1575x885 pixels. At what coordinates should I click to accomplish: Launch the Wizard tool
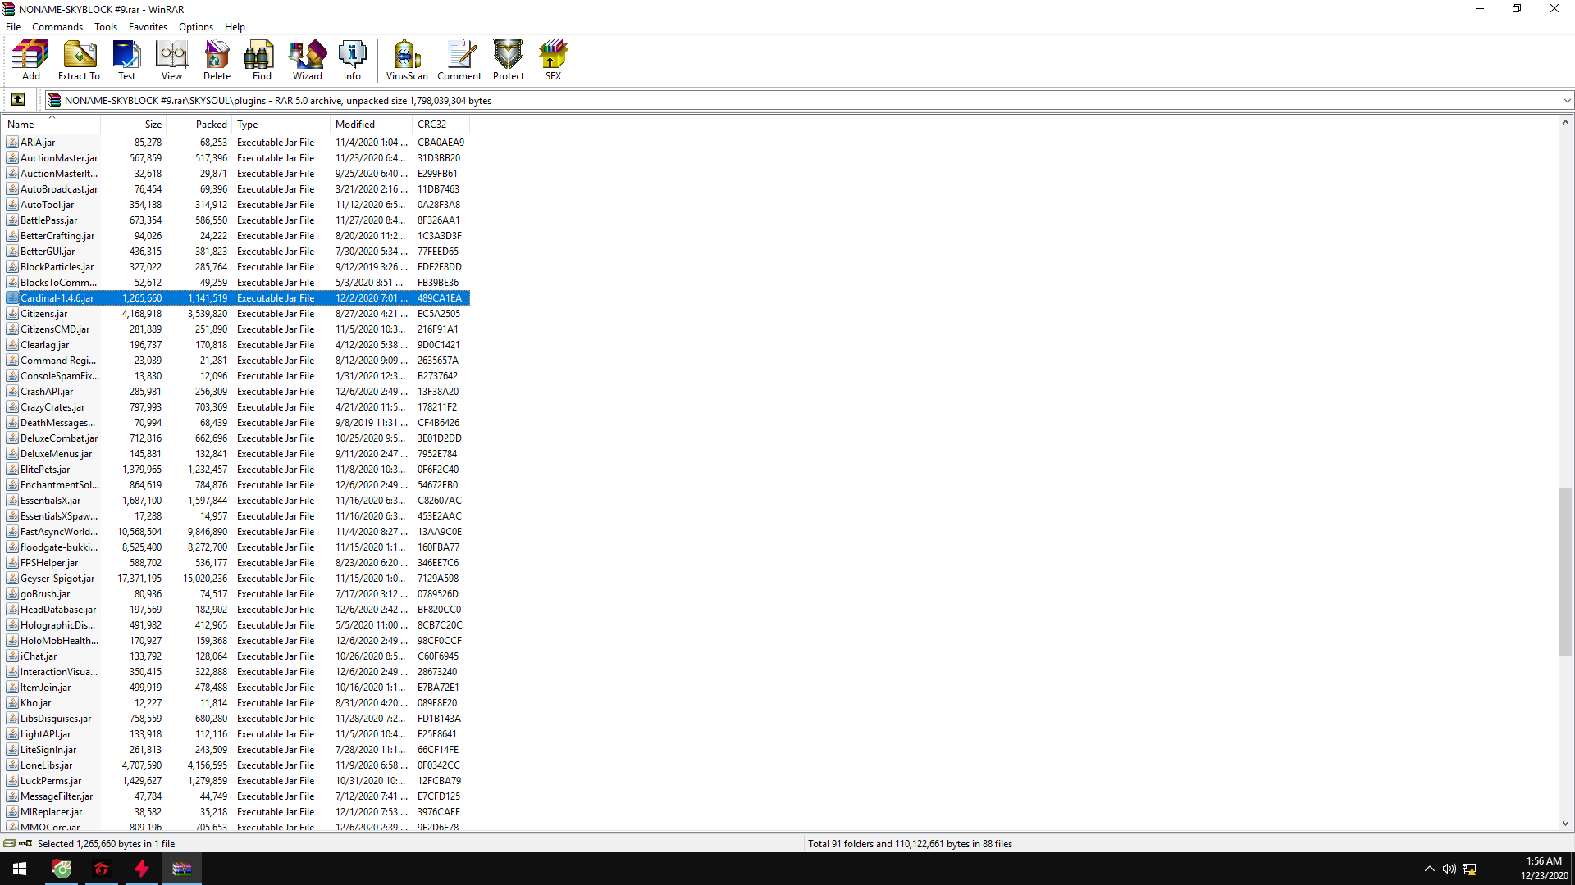308,61
